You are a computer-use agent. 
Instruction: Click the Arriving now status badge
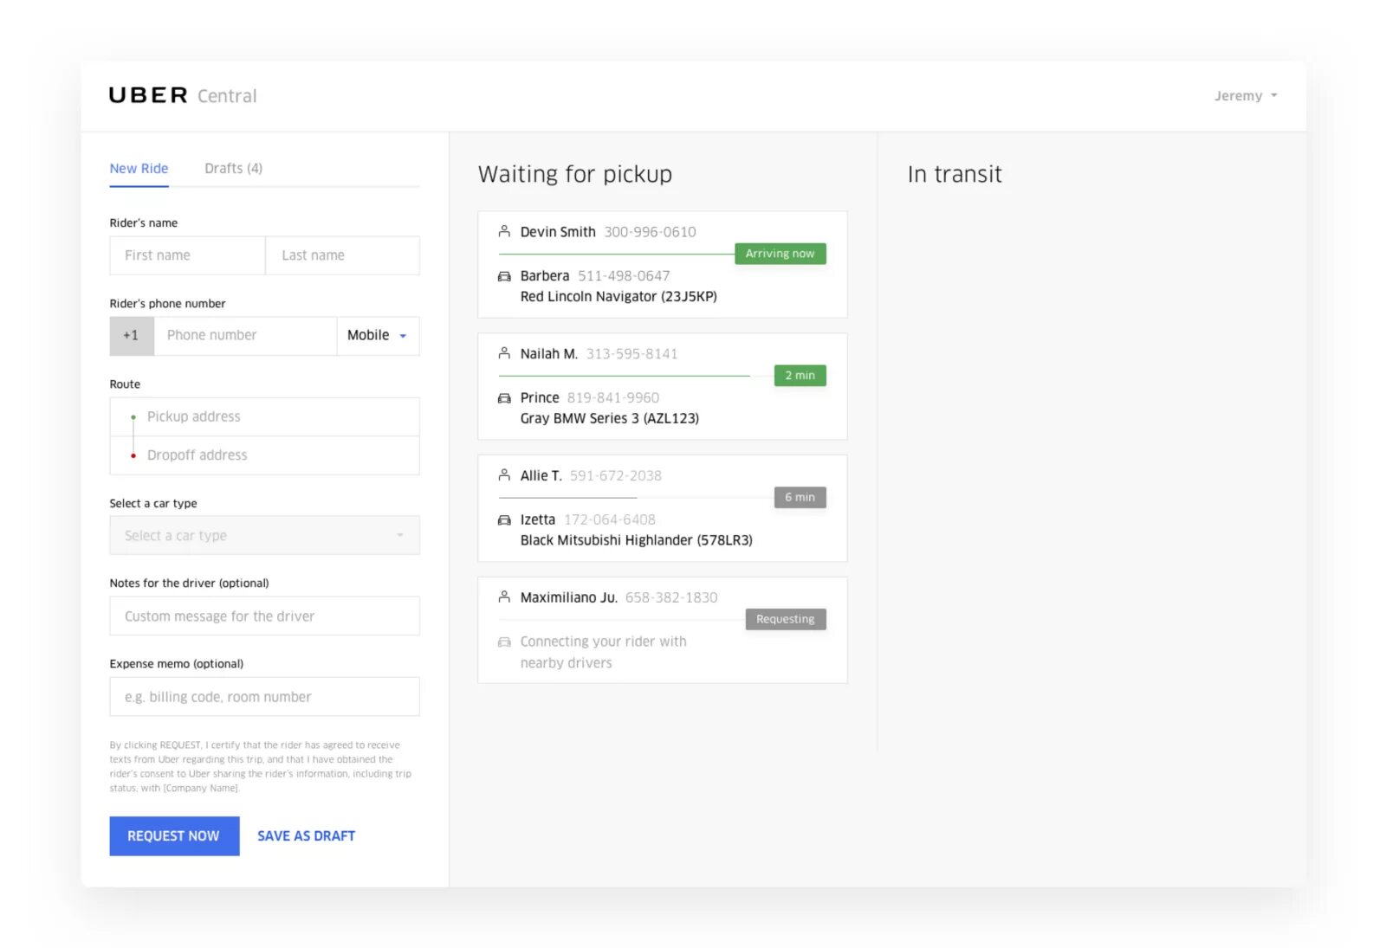(x=780, y=254)
